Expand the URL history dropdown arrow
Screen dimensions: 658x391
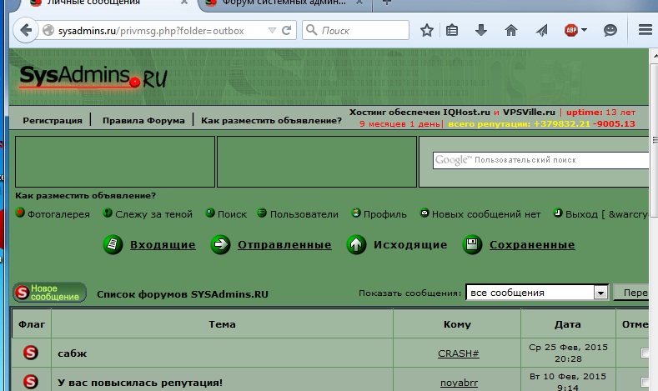click(272, 30)
